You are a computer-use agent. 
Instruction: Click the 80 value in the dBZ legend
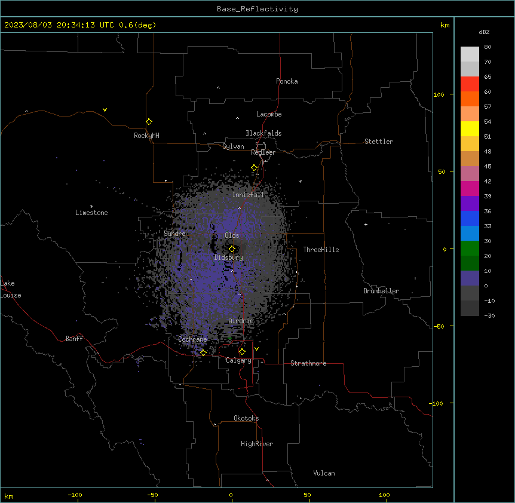[x=488, y=47]
